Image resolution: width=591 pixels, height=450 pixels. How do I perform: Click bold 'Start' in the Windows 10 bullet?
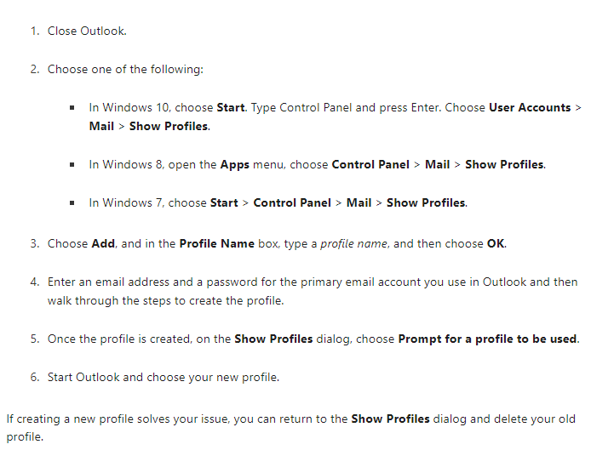tap(231, 108)
